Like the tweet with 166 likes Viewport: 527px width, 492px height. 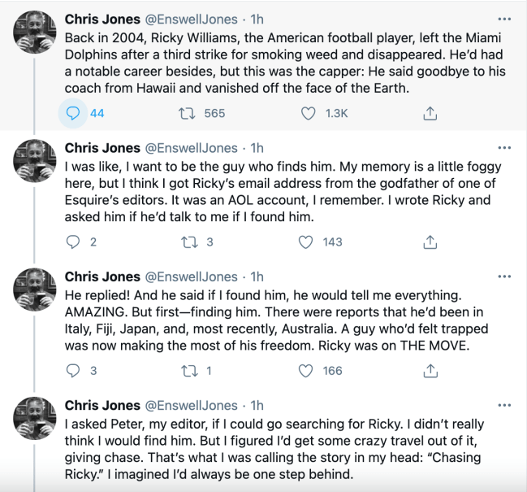click(x=306, y=370)
